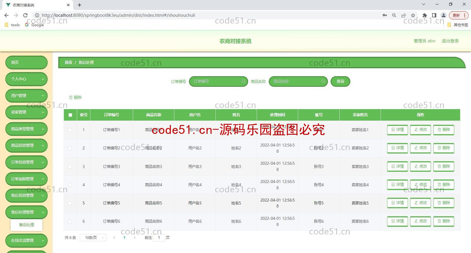This screenshot has width=471, height=253.
Task: Click batch 删除 above the table
Action: (75, 97)
